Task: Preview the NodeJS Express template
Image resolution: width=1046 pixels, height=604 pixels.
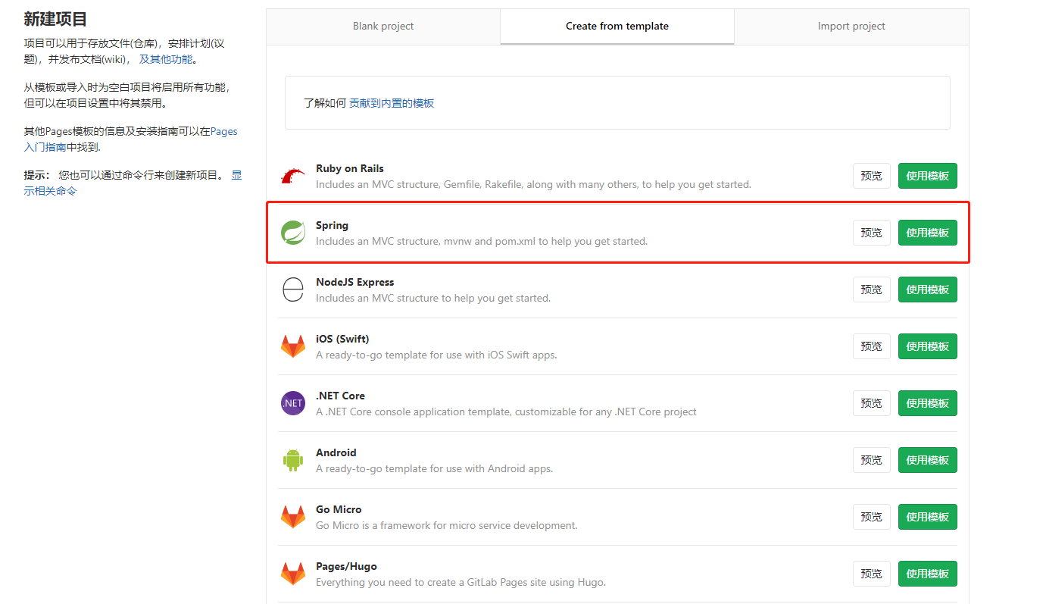Action: (x=872, y=289)
